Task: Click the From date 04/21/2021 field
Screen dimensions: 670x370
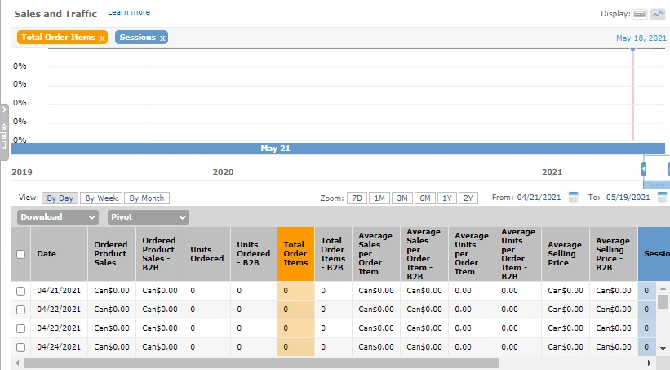Action: 539,198
